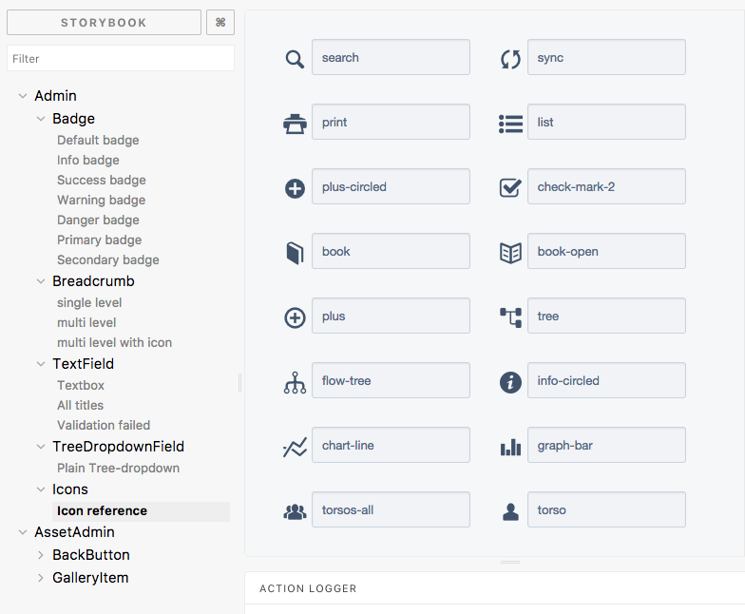Click the torsos-all group icon
Image resolution: width=745 pixels, height=614 pixels.
[295, 511]
